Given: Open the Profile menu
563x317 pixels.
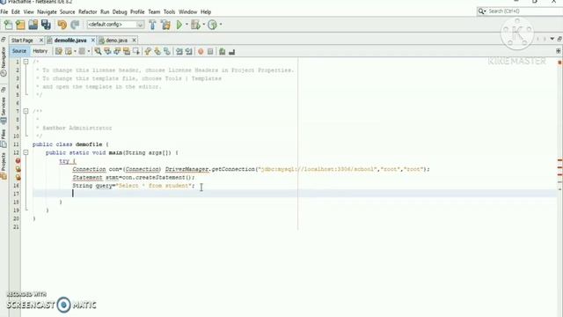Looking at the screenshot, I should tap(137, 11).
